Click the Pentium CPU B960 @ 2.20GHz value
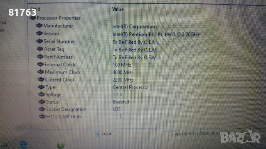 click(156, 34)
